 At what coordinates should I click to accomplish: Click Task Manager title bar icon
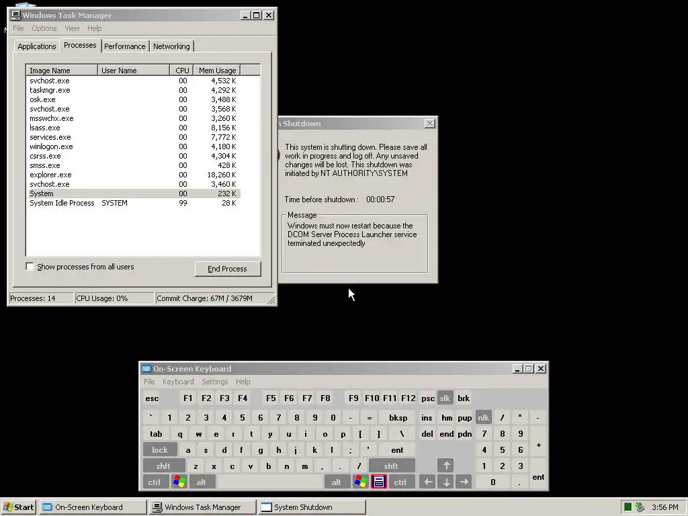(x=16, y=15)
